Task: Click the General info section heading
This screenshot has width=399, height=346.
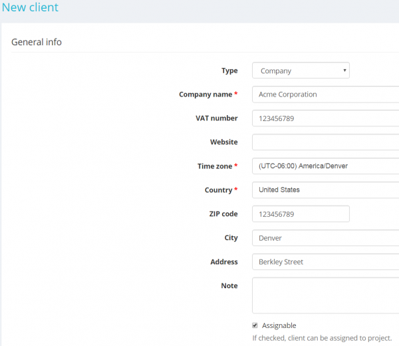Action: pyautogui.click(x=37, y=42)
